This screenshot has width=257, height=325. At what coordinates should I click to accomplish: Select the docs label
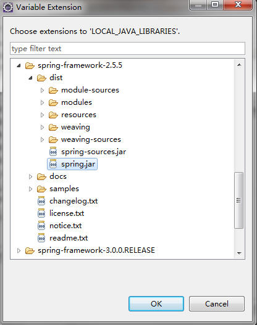58,176
